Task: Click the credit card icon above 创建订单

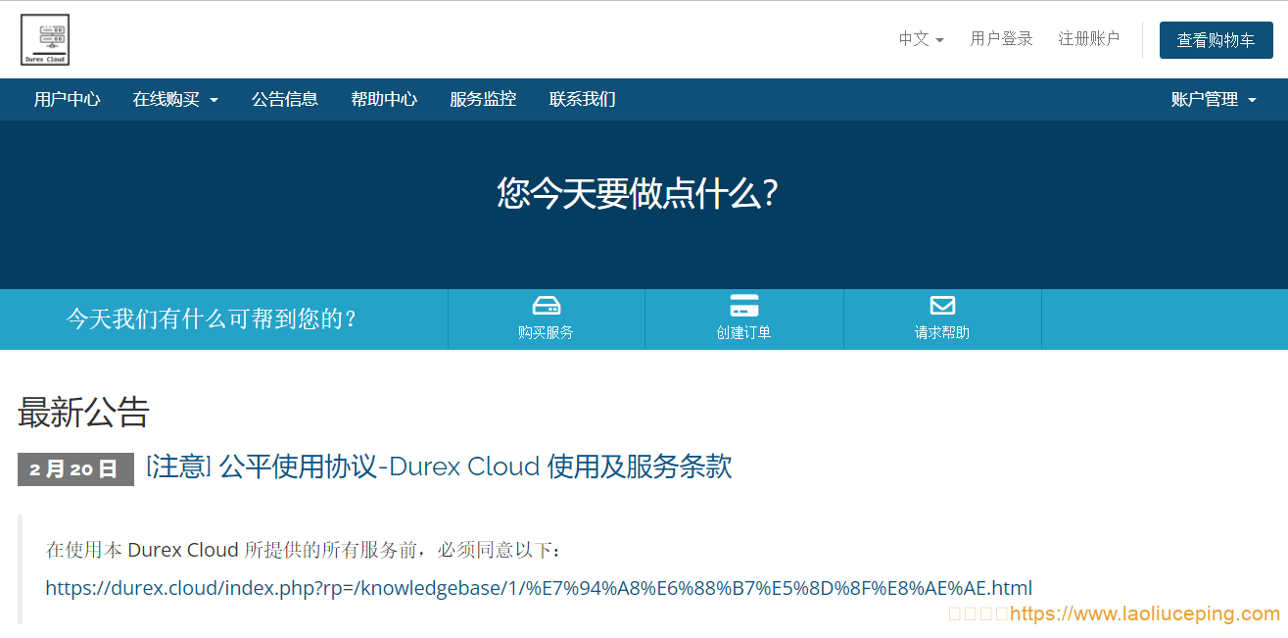Action: click(744, 306)
